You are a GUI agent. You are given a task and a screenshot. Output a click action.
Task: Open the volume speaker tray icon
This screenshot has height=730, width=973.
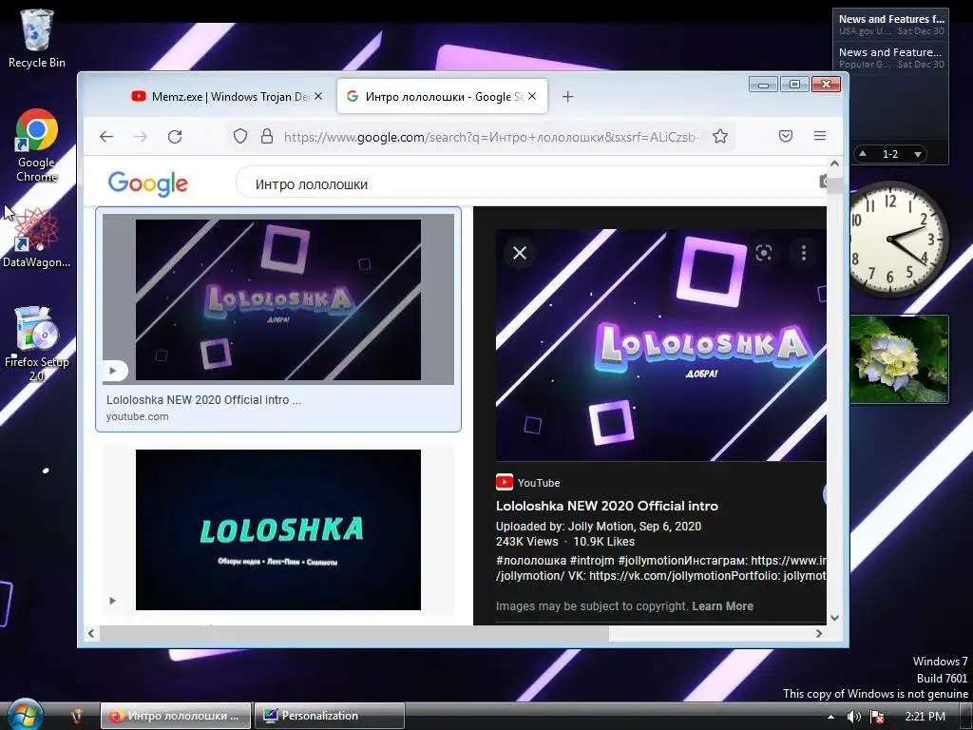(854, 717)
